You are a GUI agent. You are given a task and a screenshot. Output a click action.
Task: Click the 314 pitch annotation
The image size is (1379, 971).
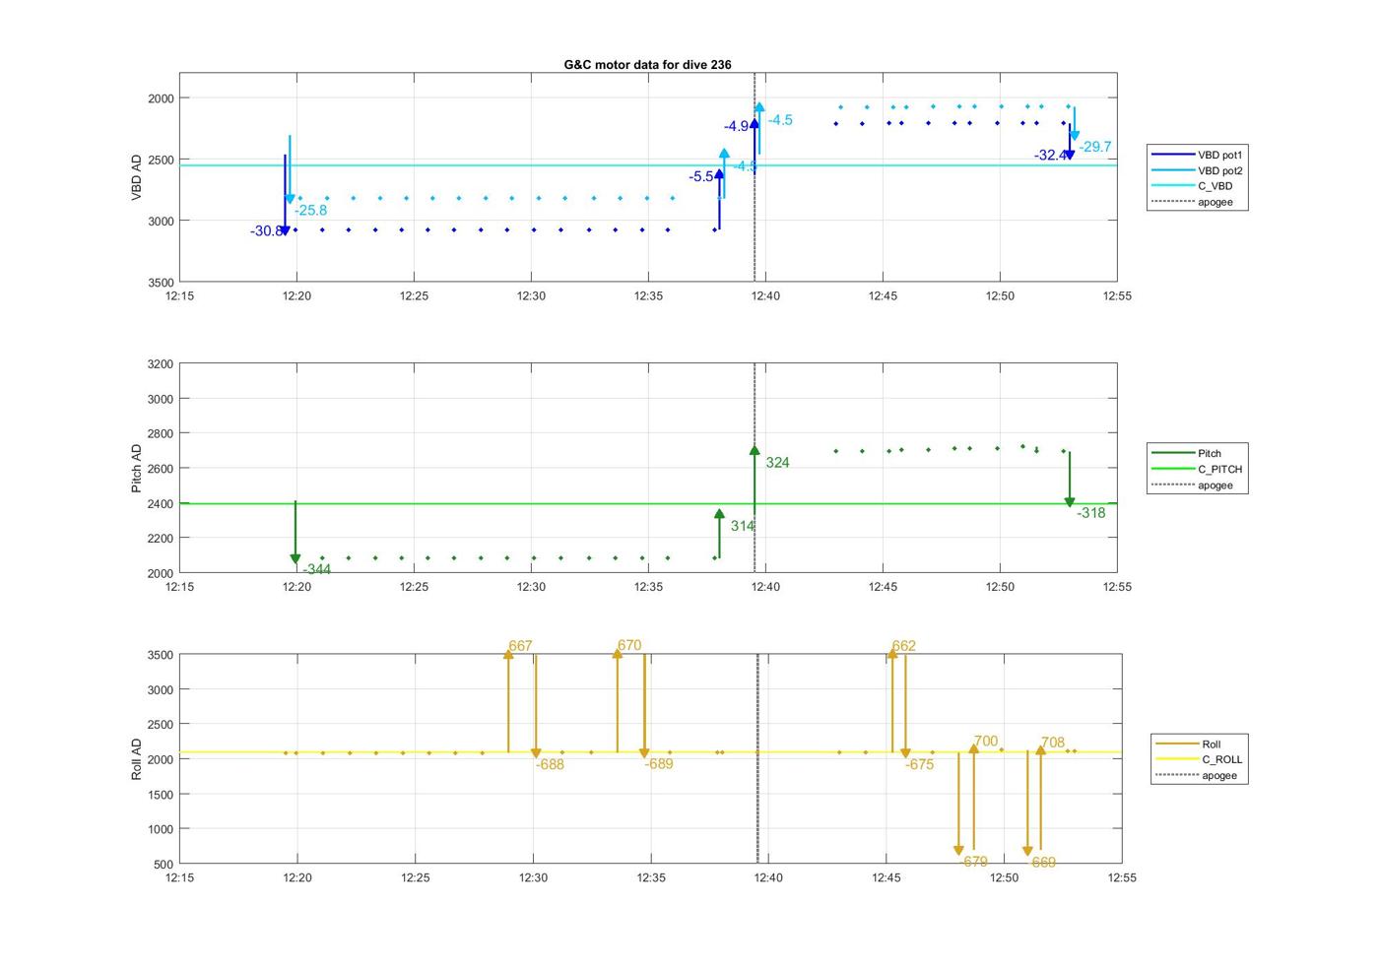coord(743,526)
